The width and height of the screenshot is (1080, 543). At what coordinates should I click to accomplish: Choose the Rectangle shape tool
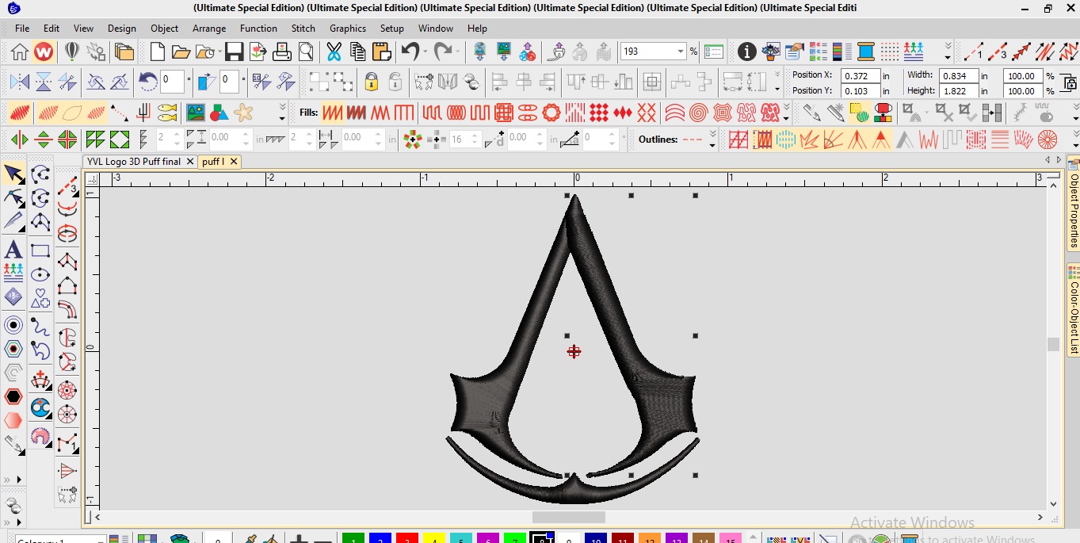click(x=40, y=251)
